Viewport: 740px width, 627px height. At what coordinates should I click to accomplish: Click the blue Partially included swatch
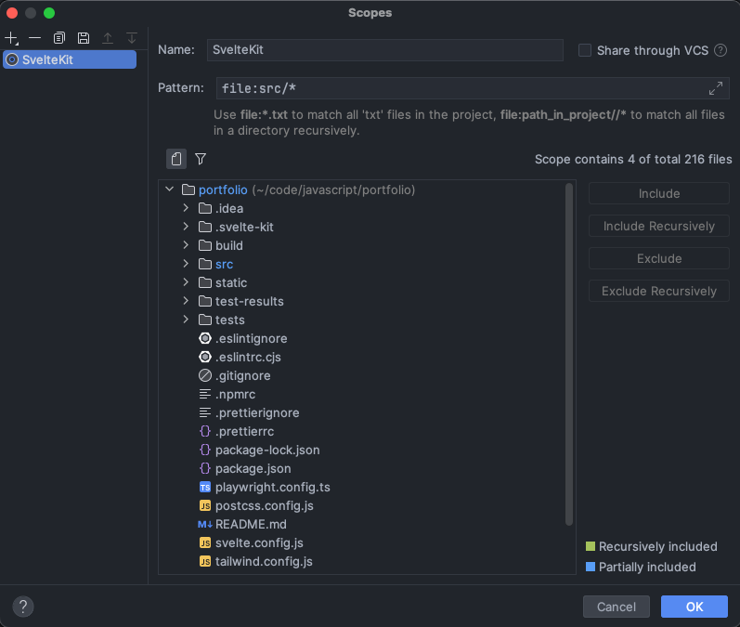click(590, 567)
